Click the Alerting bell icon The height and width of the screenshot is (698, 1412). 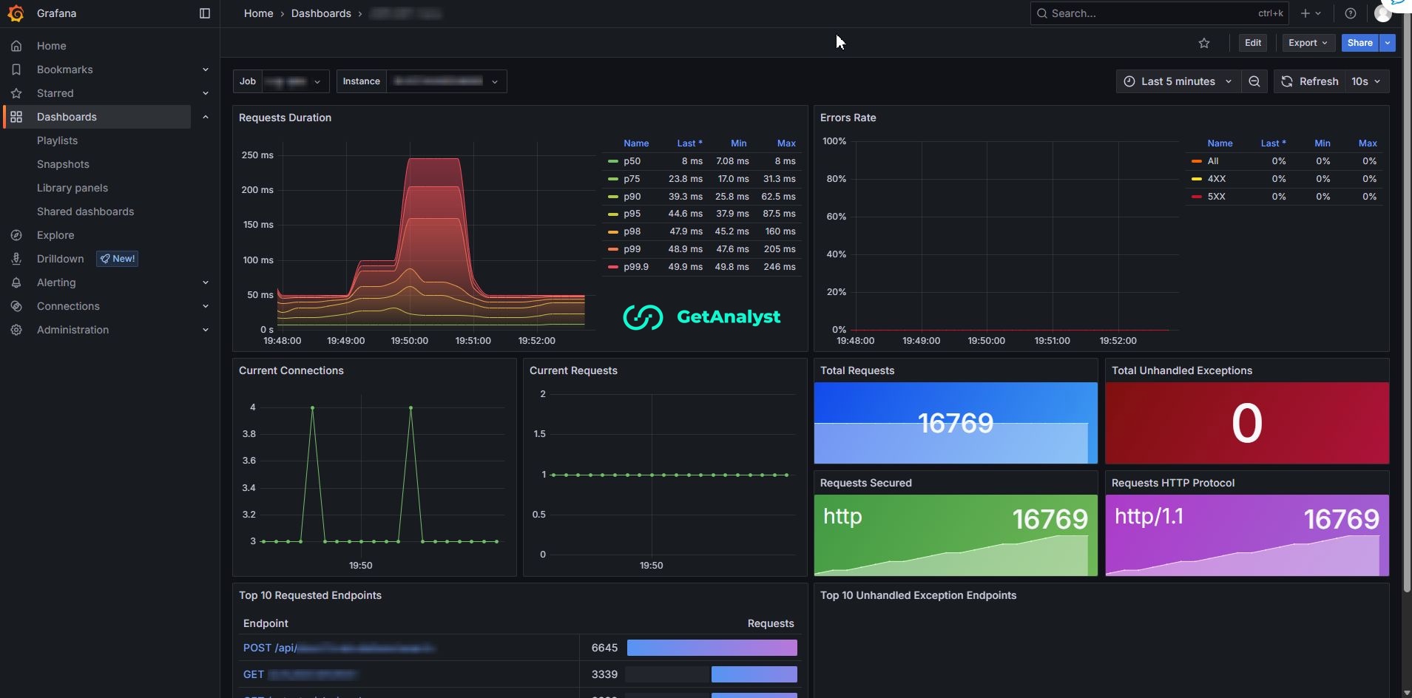click(x=16, y=282)
